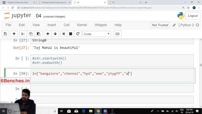Click the cell with #str.startswith() comments
This screenshot has height=114, width=202.
pyautogui.click(x=112, y=60)
